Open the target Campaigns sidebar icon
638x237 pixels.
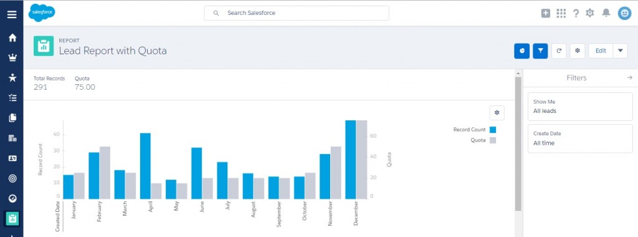12,178
